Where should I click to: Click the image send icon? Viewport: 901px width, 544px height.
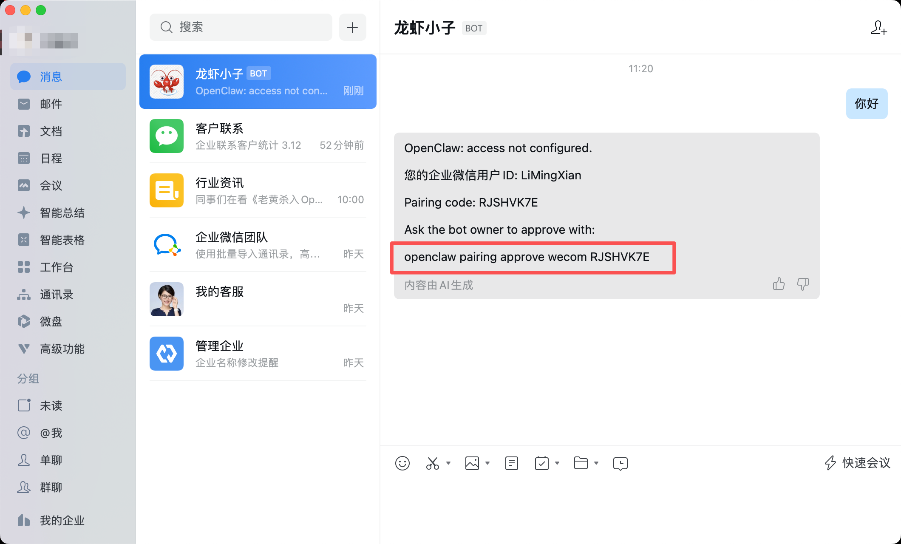click(x=472, y=463)
